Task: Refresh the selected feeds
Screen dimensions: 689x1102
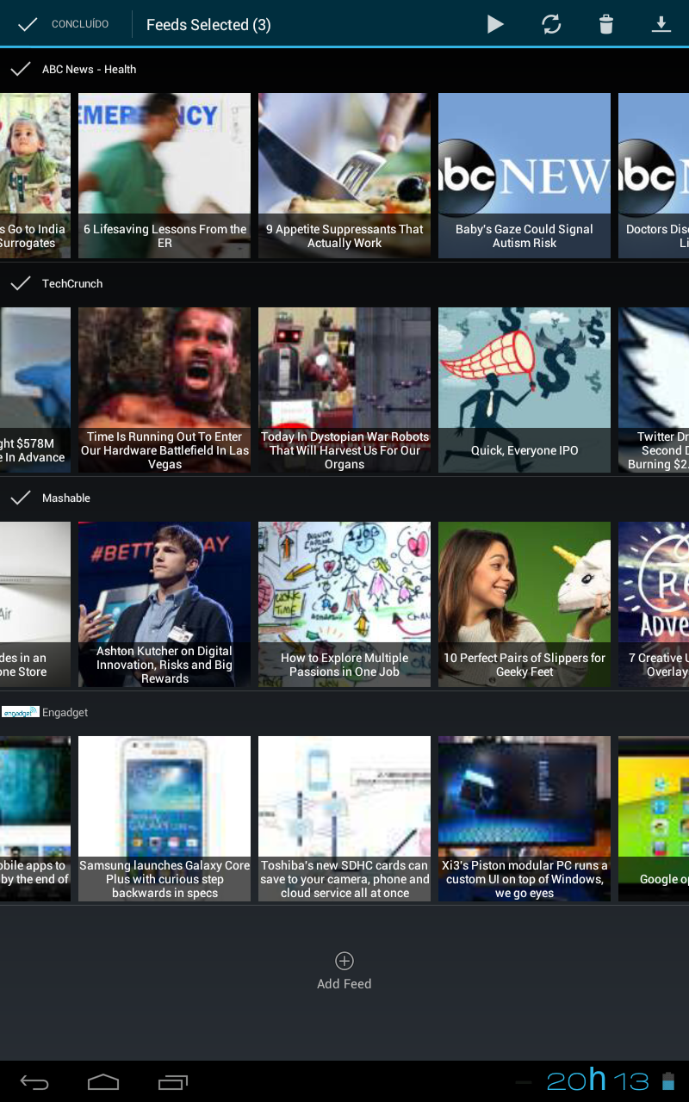Action: (551, 24)
